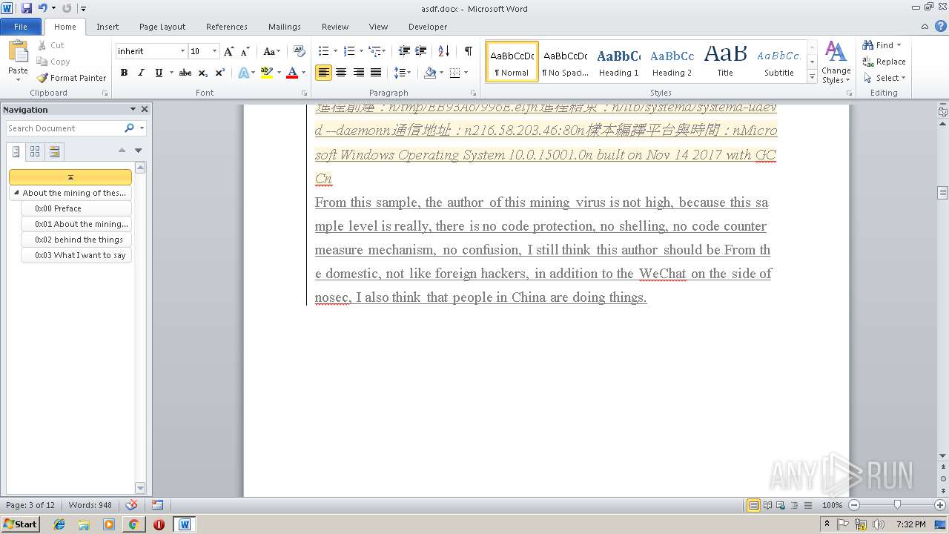The image size is (949, 534).
Task: Click the Cut scissors icon
Action: 42,45
